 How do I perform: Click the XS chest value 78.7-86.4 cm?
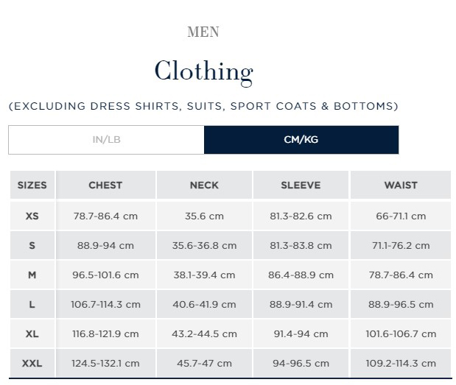pyautogui.click(x=105, y=216)
